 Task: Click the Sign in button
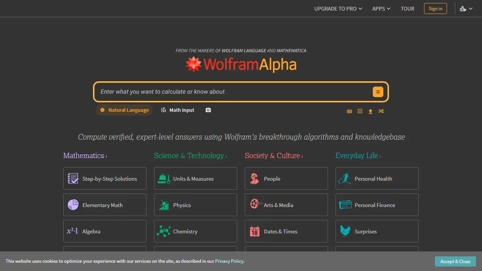click(x=435, y=9)
